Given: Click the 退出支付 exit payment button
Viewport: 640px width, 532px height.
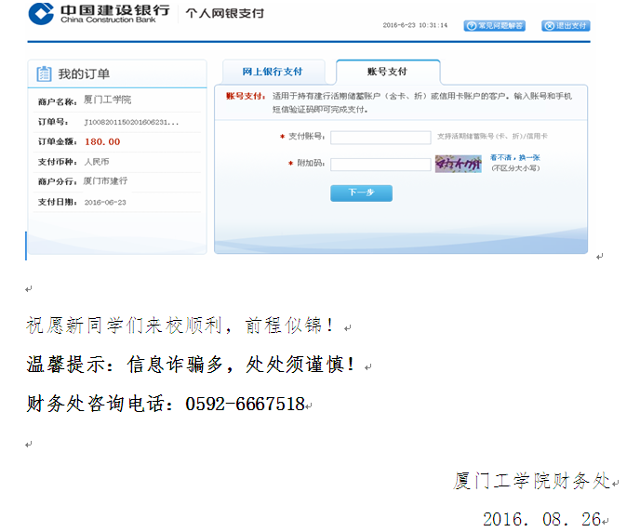Looking at the screenshot, I should (566, 26).
